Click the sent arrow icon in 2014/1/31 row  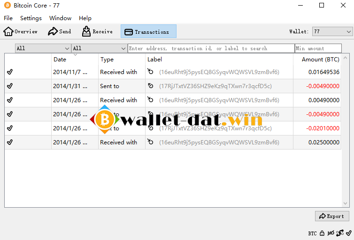pos(151,86)
